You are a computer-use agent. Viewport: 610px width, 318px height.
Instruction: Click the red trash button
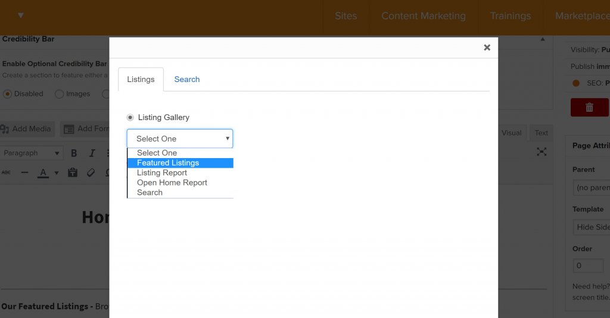(589, 107)
